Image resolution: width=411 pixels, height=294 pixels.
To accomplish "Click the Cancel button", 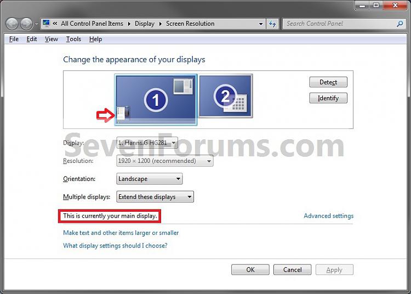I will tap(292, 270).
